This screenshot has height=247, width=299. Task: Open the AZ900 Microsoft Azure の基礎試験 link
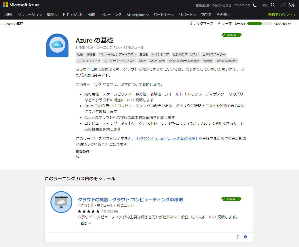[167, 139]
